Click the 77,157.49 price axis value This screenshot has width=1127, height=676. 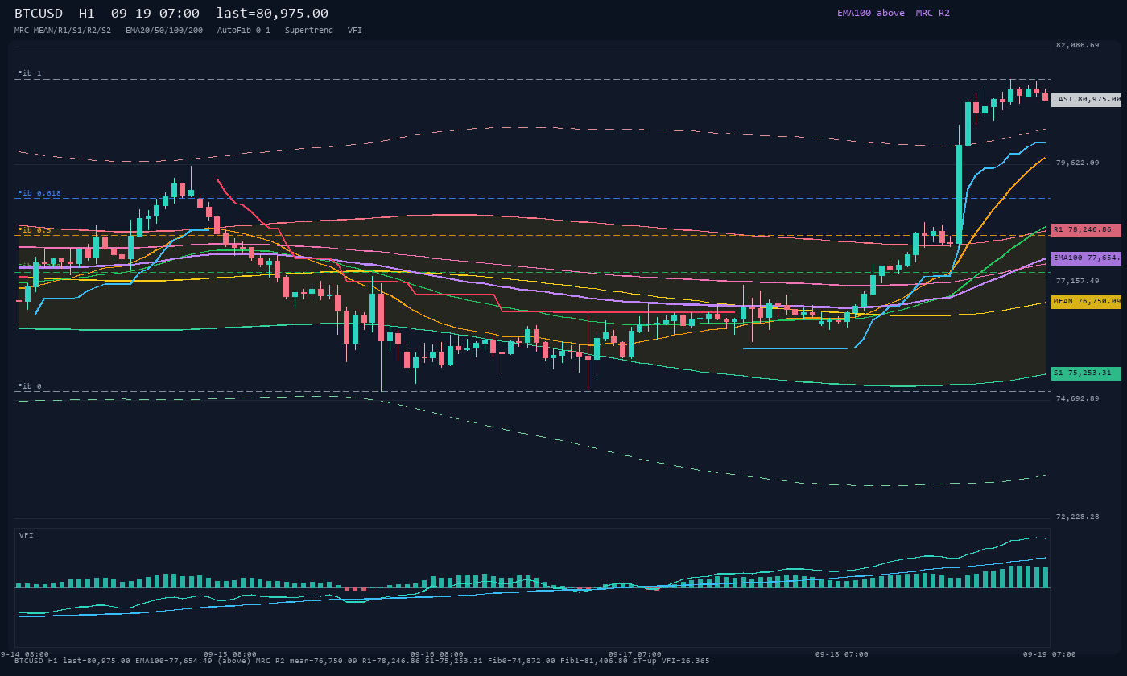coord(1077,281)
